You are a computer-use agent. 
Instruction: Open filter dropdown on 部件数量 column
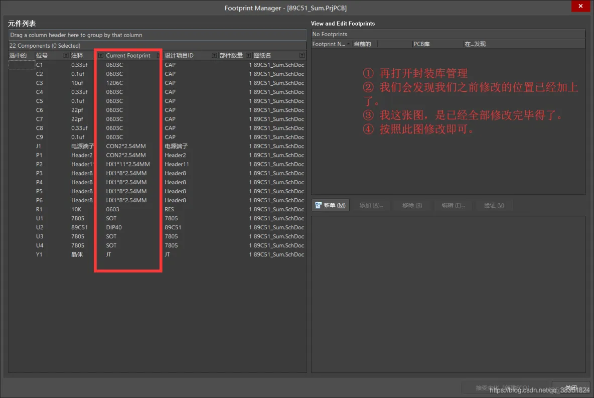click(248, 55)
